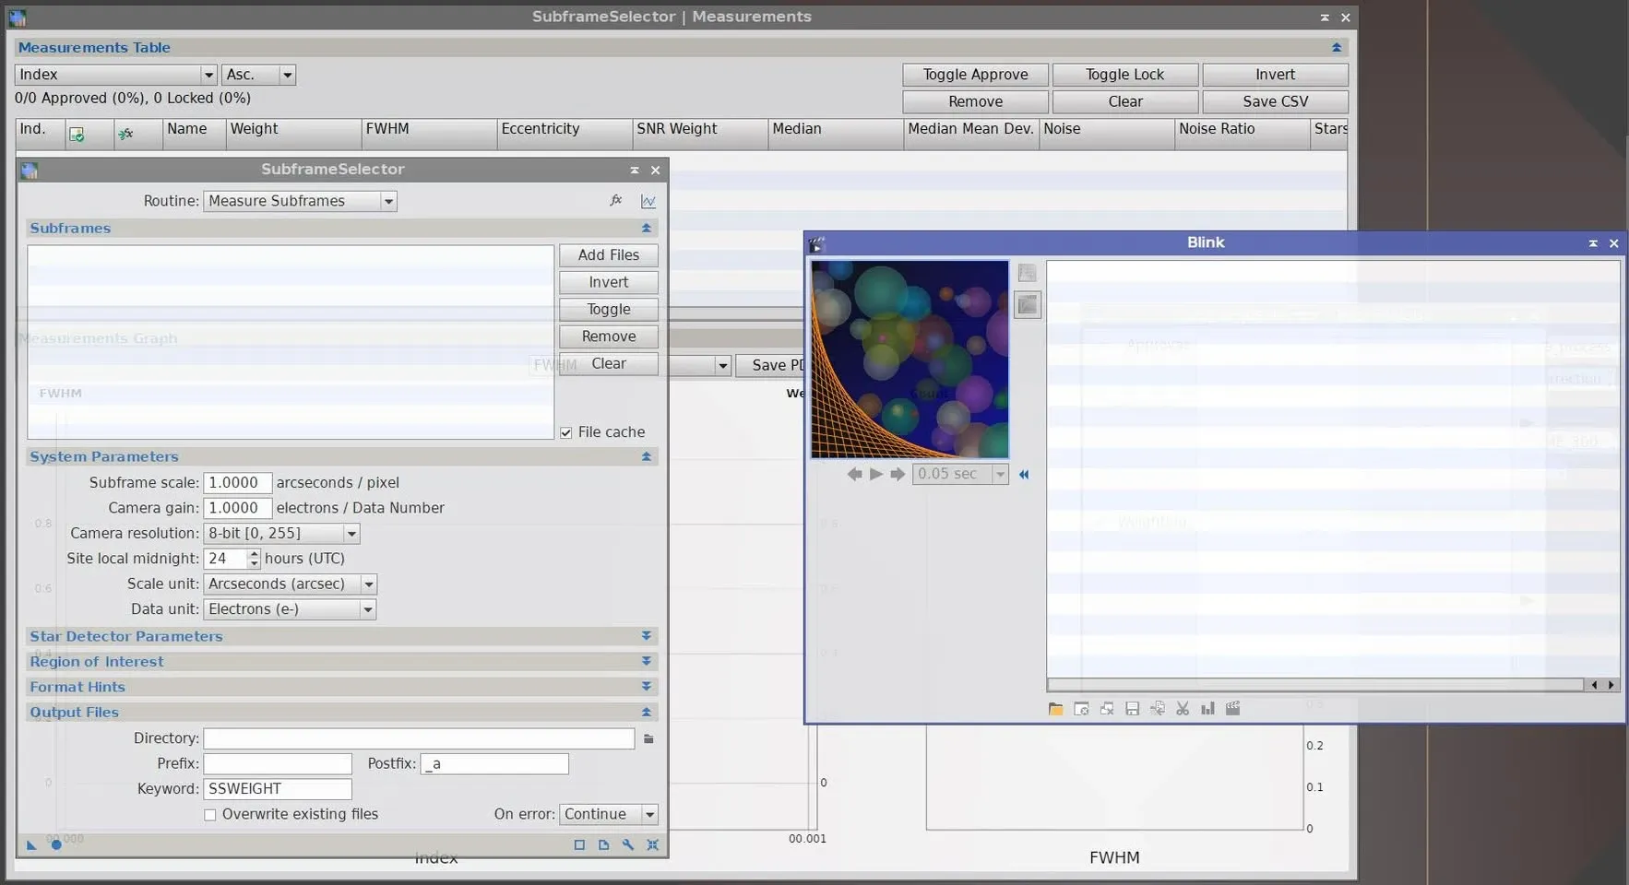Click Blink's previous image arrow

[x=854, y=474]
